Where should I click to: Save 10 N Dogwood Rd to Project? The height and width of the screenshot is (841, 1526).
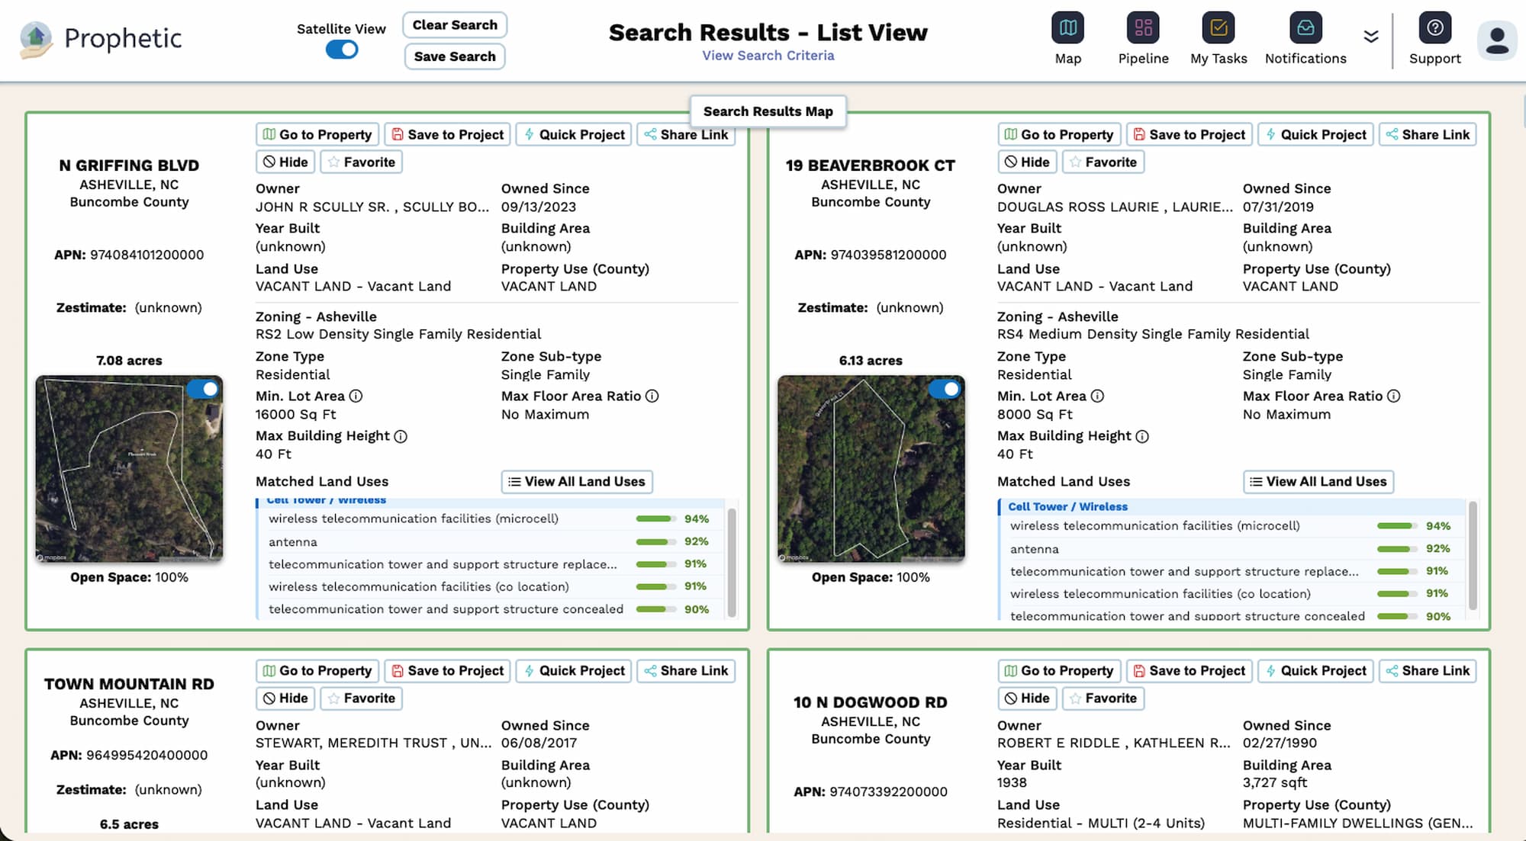pos(1190,671)
